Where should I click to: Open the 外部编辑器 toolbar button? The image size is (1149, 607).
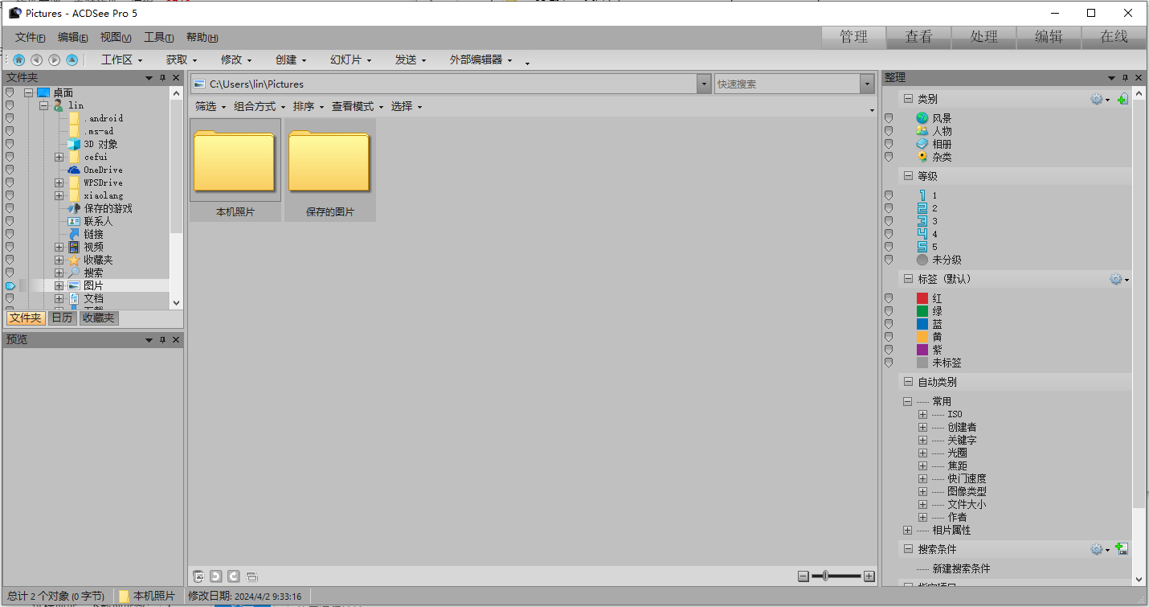tap(480, 59)
